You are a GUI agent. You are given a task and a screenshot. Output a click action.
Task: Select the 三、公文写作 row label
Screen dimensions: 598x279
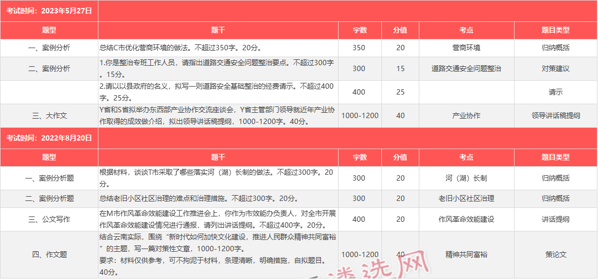[x=49, y=219]
